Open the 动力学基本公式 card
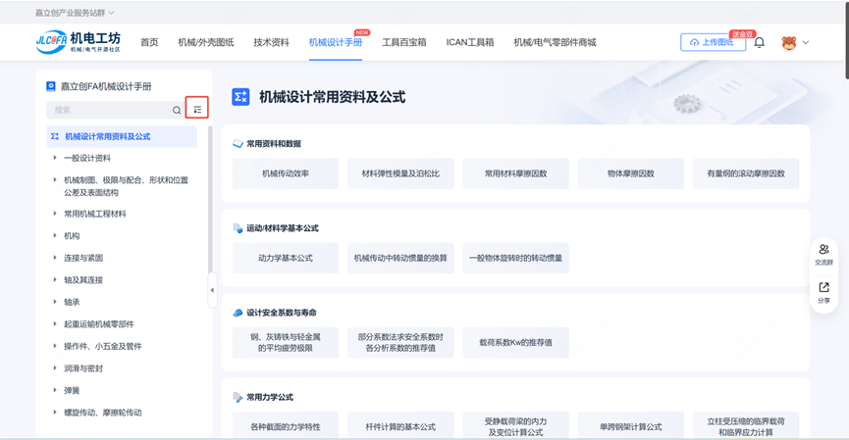This screenshot has height=440, width=849. point(285,258)
